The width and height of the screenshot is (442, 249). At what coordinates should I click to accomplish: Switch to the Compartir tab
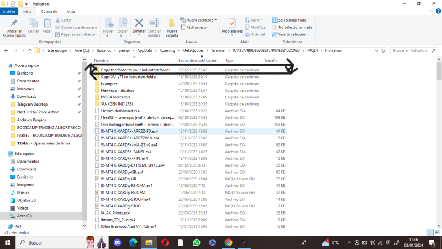[49, 11]
